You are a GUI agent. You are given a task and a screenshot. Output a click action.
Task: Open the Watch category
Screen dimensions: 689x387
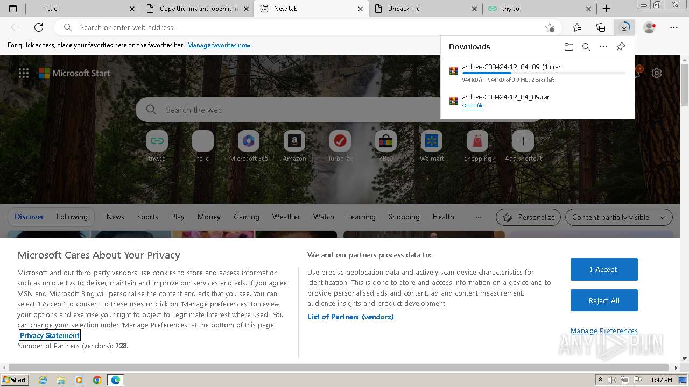(324, 217)
